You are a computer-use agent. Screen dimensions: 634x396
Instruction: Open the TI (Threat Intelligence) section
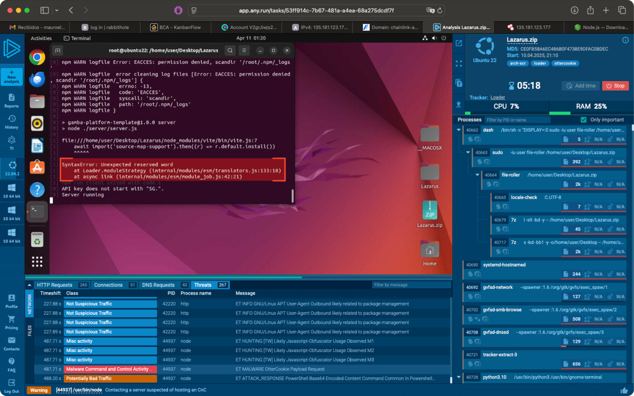click(11, 142)
